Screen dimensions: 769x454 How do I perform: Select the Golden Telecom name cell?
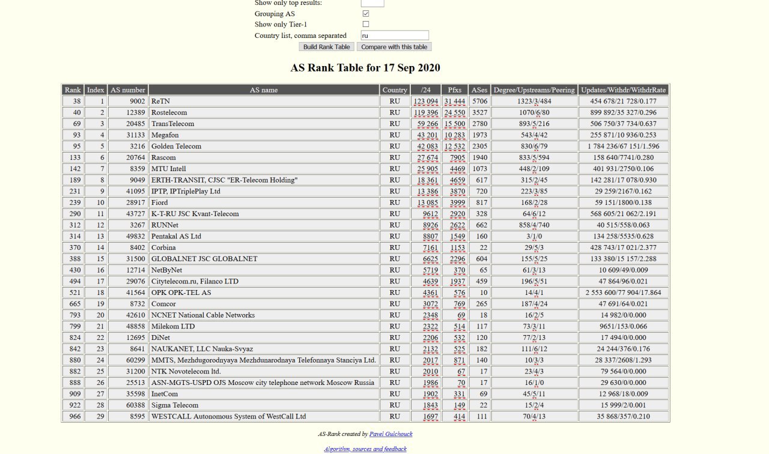(264, 147)
